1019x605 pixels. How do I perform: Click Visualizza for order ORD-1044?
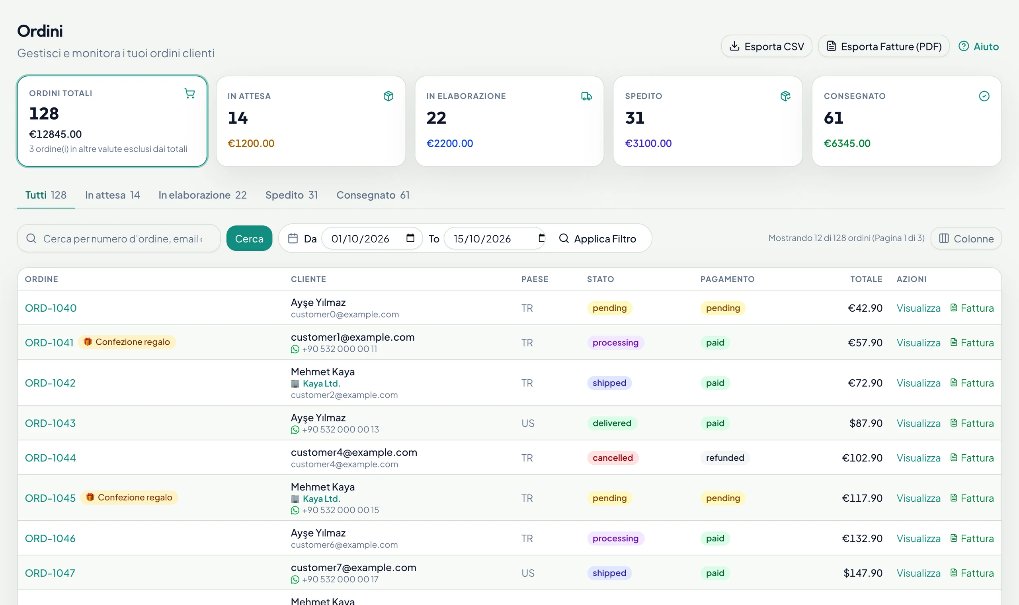point(918,458)
